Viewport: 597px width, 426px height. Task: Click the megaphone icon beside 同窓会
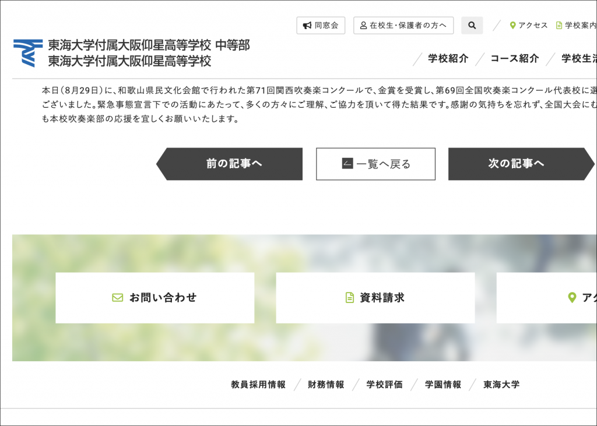tap(307, 26)
